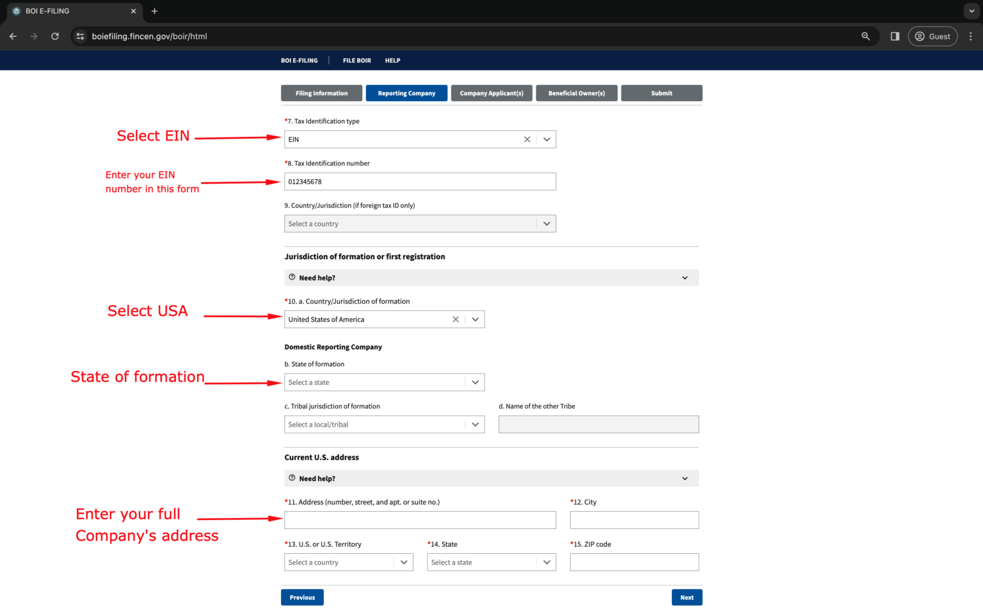Click the Next button
This screenshot has width=983, height=614.
[x=687, y=597]
